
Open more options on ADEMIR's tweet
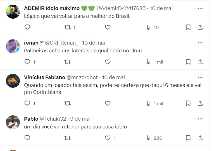point(200,8)
